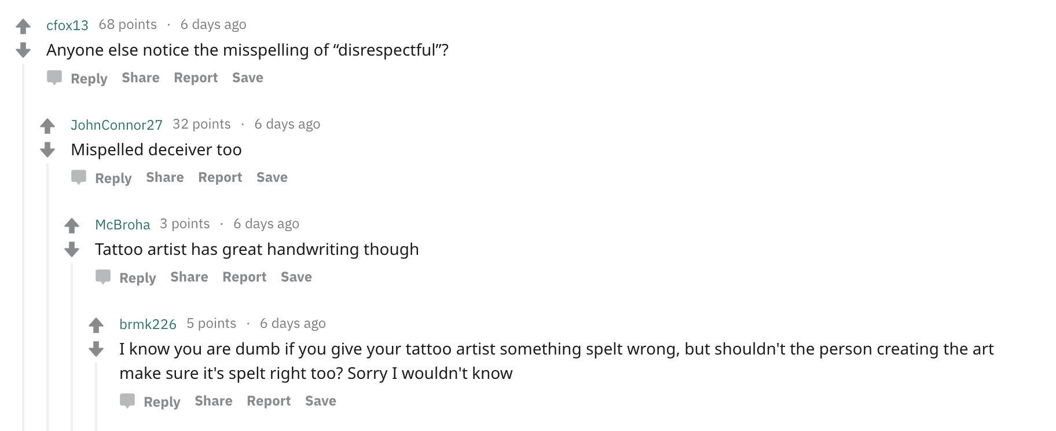Downvote McBroha's comment
Viewport: 1056px width, 431px height.
coord(72,250)
